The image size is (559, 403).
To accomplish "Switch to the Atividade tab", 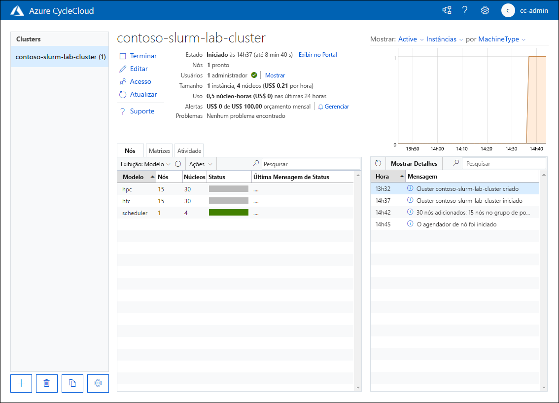I will click(x=188, y=150).
